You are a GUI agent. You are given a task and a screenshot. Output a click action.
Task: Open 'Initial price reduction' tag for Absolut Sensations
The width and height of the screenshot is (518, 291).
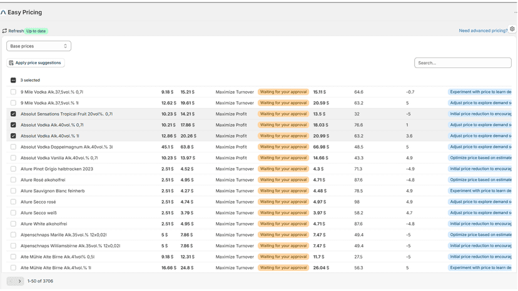pyautogui.click(x=480, y=114)
